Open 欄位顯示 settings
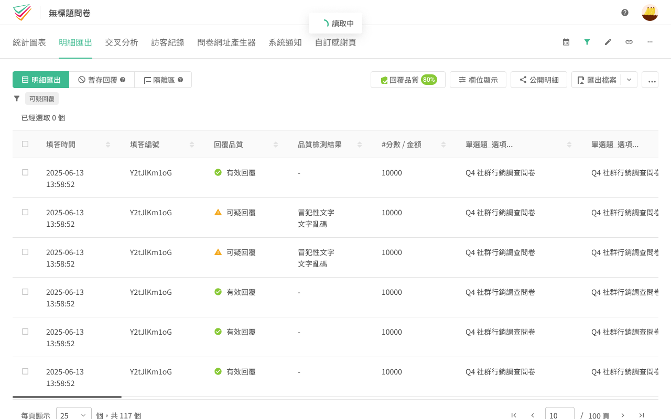This screenshot has height=419, width=671. click(x=478, y=80)
